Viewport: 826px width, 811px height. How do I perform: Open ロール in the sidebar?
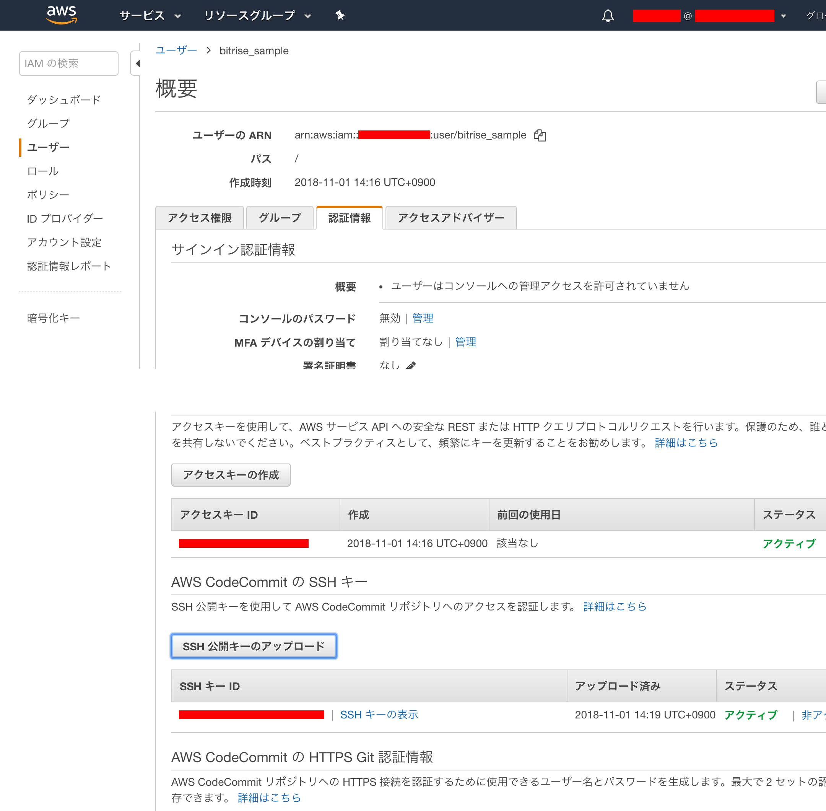pyautogui.click(x=42, y=171)
